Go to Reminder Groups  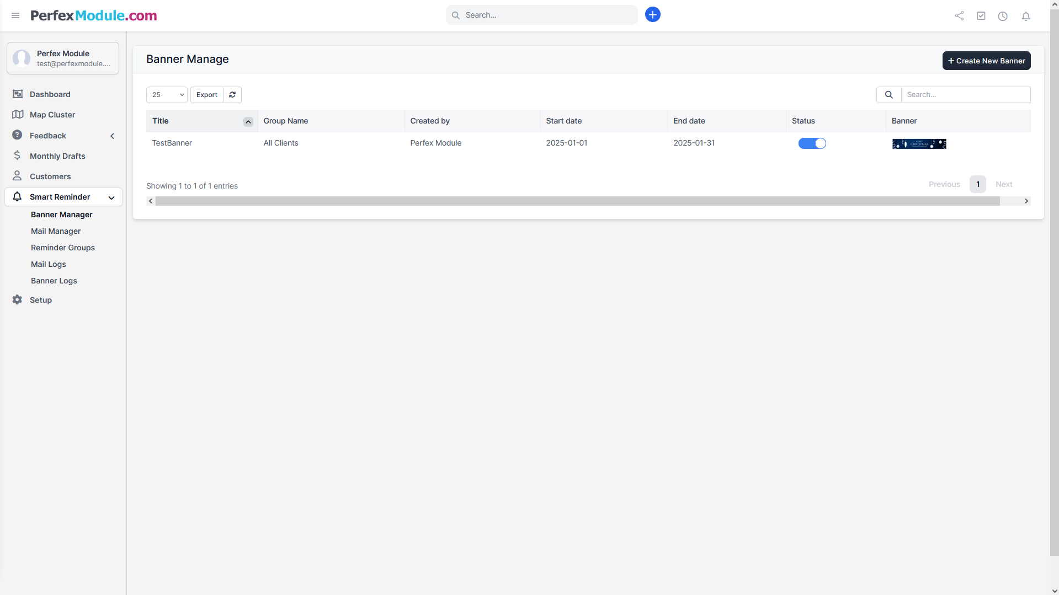click(x=63, y=248)
